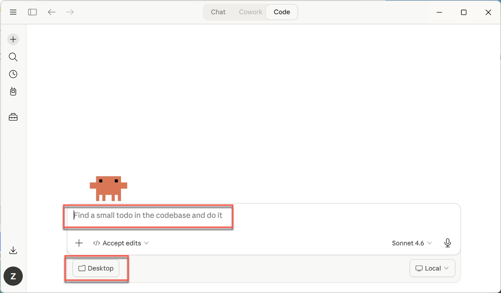Switch to the Chat tab
Screen dimensions: 501x293
point(218,12)
